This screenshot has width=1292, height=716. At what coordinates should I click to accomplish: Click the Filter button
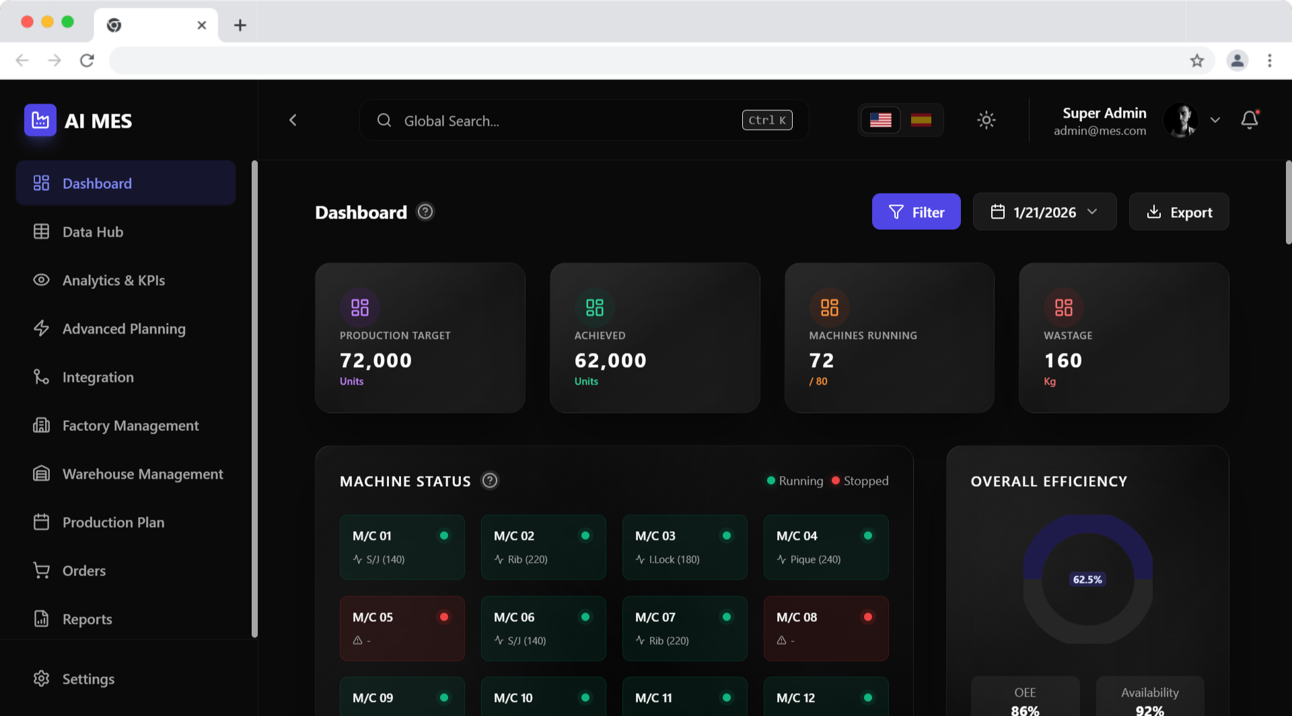pos(916,212)
